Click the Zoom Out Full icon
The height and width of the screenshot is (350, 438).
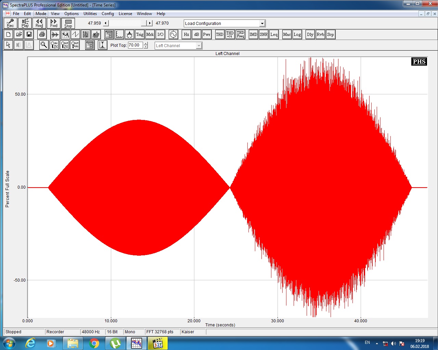pyautogui.click(x=75, y=45)
